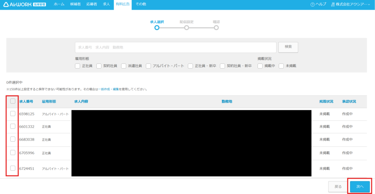Click the 確認 step circle
The height and width of the screenshot is (194, 375).
pos(216,27)
